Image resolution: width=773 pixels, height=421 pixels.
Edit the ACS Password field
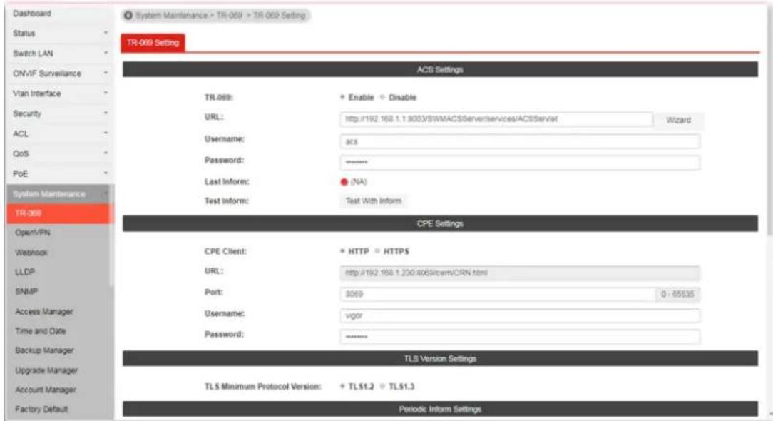click(520, 163)
